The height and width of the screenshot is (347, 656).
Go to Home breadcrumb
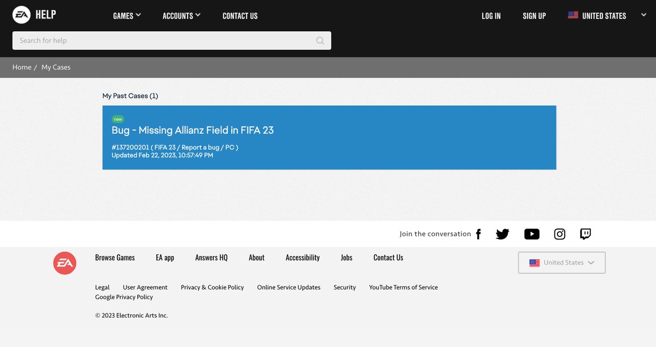(22, 67)
